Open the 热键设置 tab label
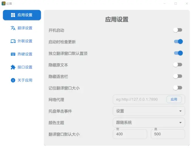 coord(25,54)
